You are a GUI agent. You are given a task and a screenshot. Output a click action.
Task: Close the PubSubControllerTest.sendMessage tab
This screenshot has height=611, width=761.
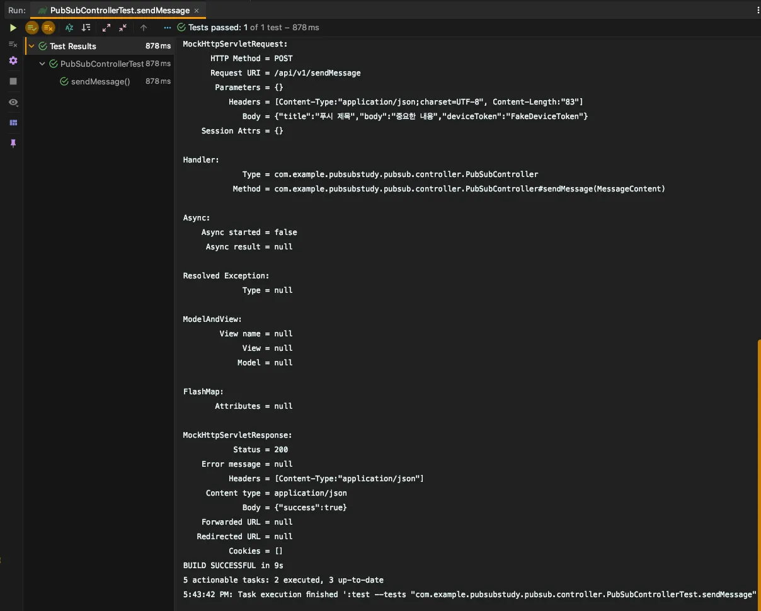[x=197, y=11]
